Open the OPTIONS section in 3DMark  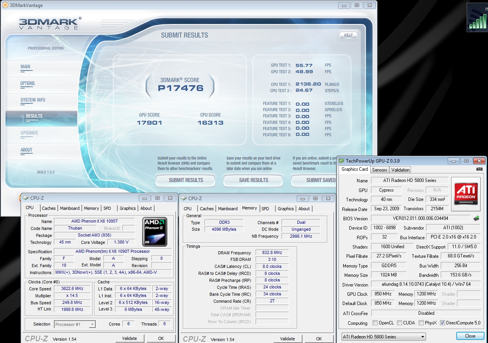(27, 83)
